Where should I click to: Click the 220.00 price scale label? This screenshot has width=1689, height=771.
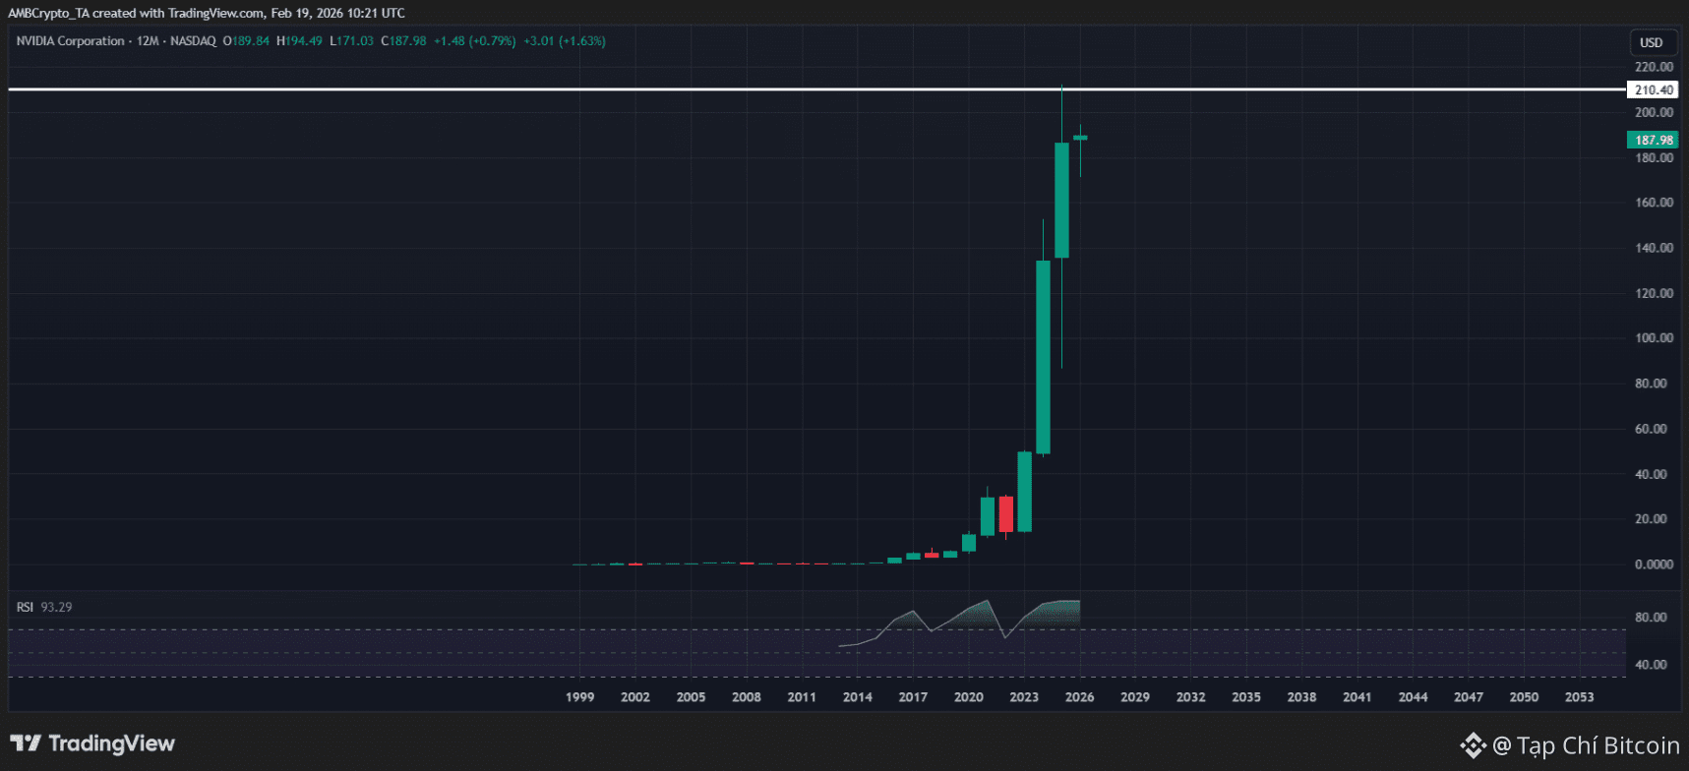pos(1654,67)
